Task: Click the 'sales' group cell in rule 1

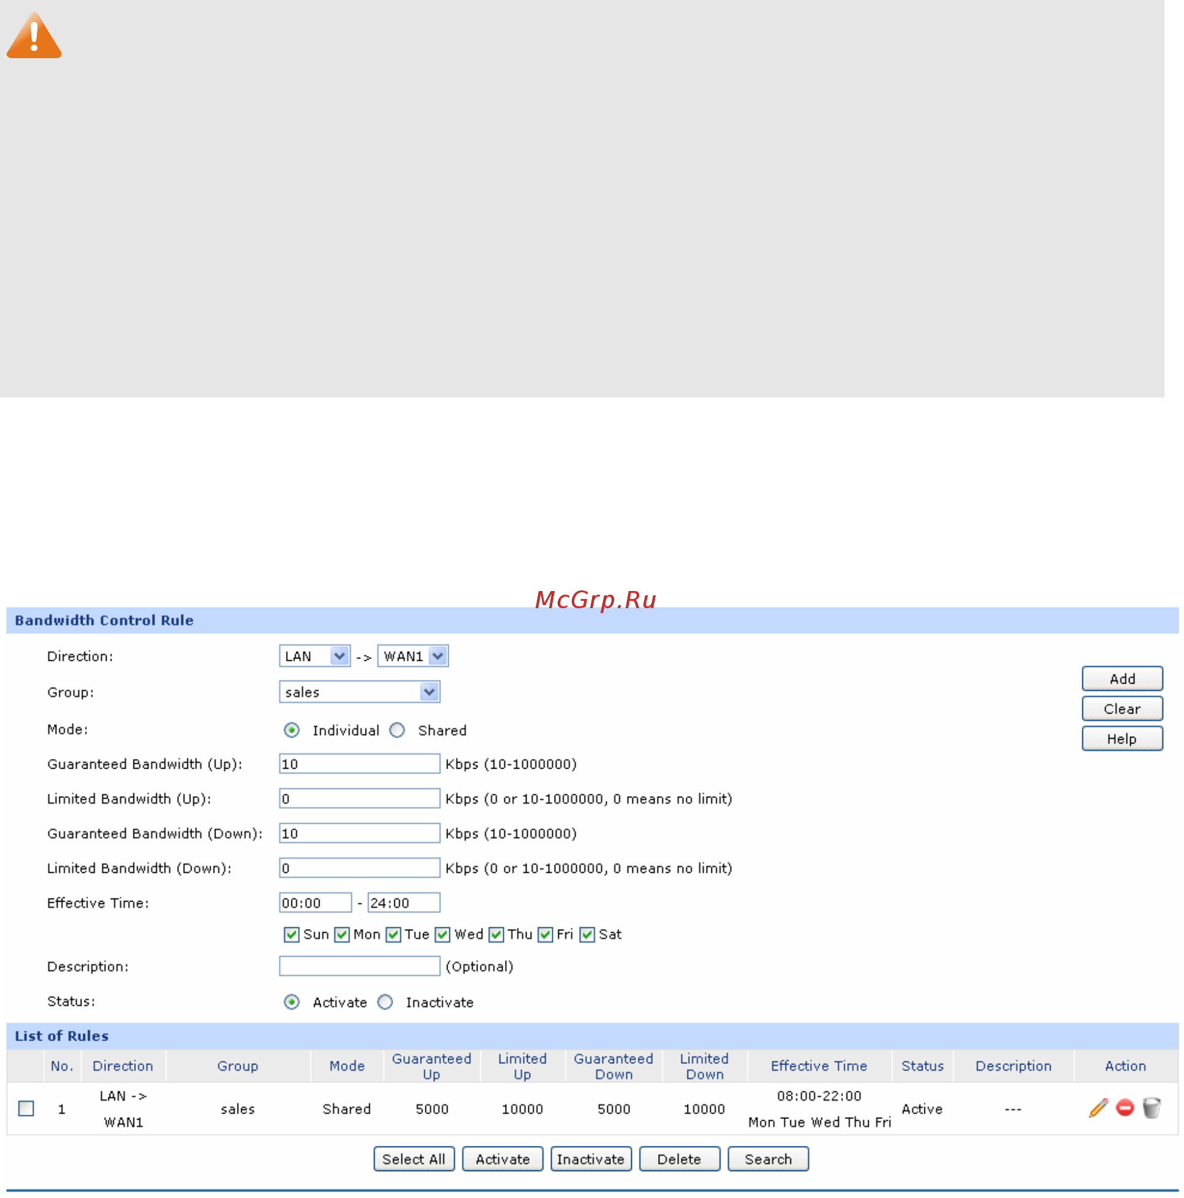Action: pos(238,1109)
